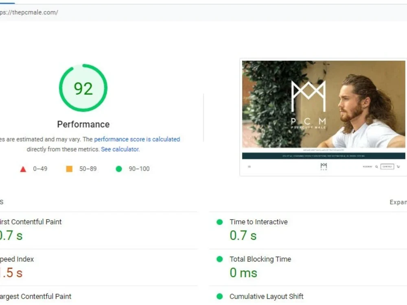The height and width of the screenshot is (305, 407).
Task: Click the orange square 50–89 legend icon
Action: coord(69,169)
